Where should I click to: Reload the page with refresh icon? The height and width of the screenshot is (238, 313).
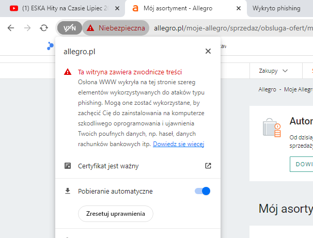tap(44, 28)
